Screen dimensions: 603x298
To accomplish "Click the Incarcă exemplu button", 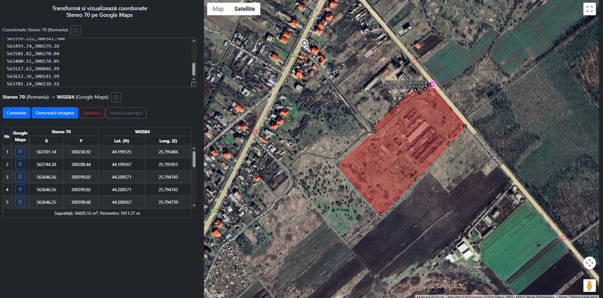I will pos(126,113).
